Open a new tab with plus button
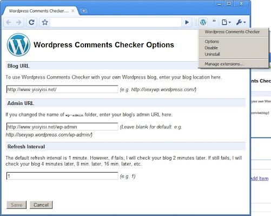Screen dimensions: 271x216 [83, 11]
